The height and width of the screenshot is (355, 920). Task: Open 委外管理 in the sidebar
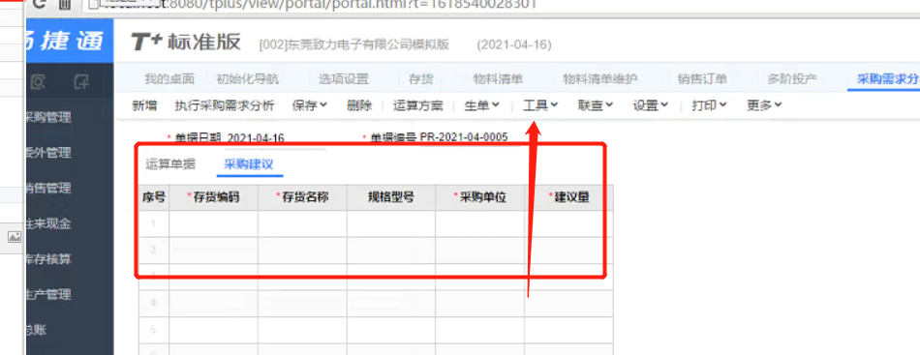tap(48, 153)
